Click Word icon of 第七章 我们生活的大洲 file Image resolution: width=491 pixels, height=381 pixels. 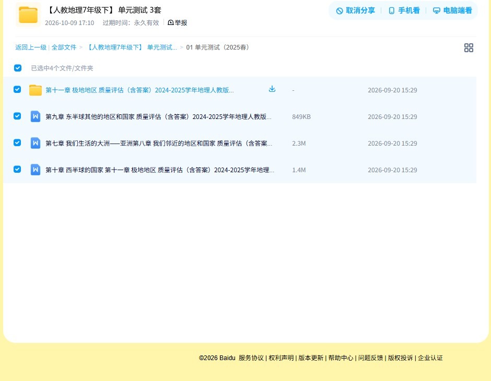[36, 143]
